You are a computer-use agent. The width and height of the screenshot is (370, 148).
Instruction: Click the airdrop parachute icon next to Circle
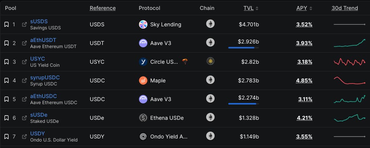(185, 62)
